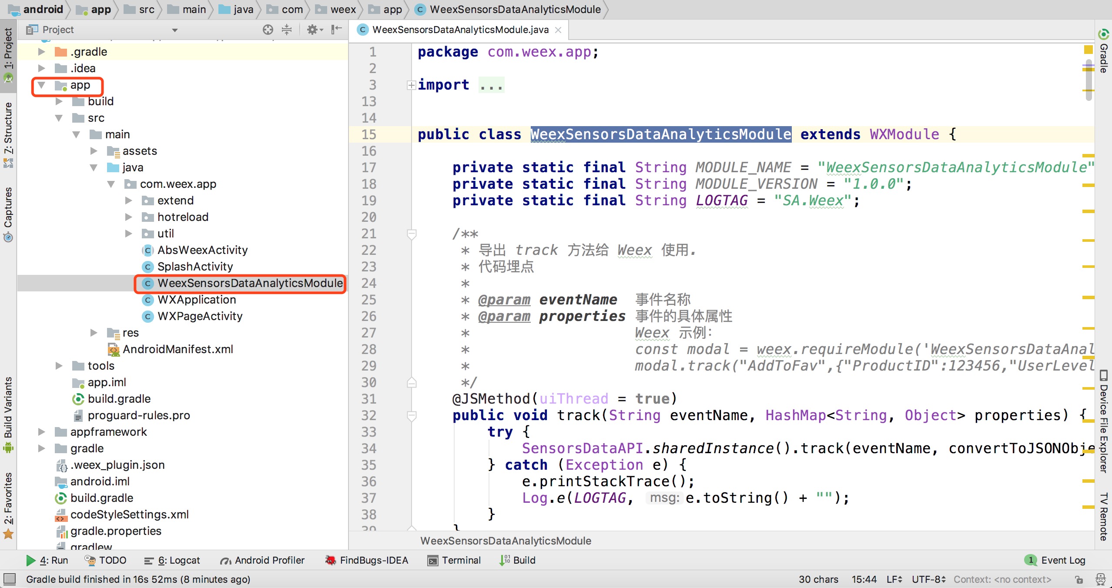
Task: Expand the folded import block
Action: 411,85
